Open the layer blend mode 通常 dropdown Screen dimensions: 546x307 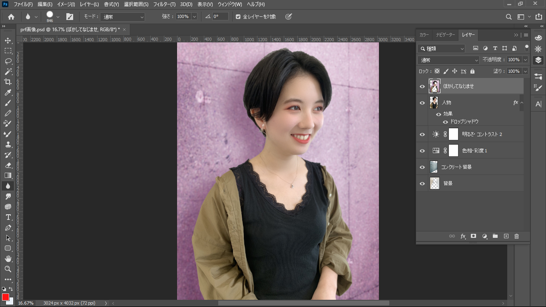click(x=448, y=60)
